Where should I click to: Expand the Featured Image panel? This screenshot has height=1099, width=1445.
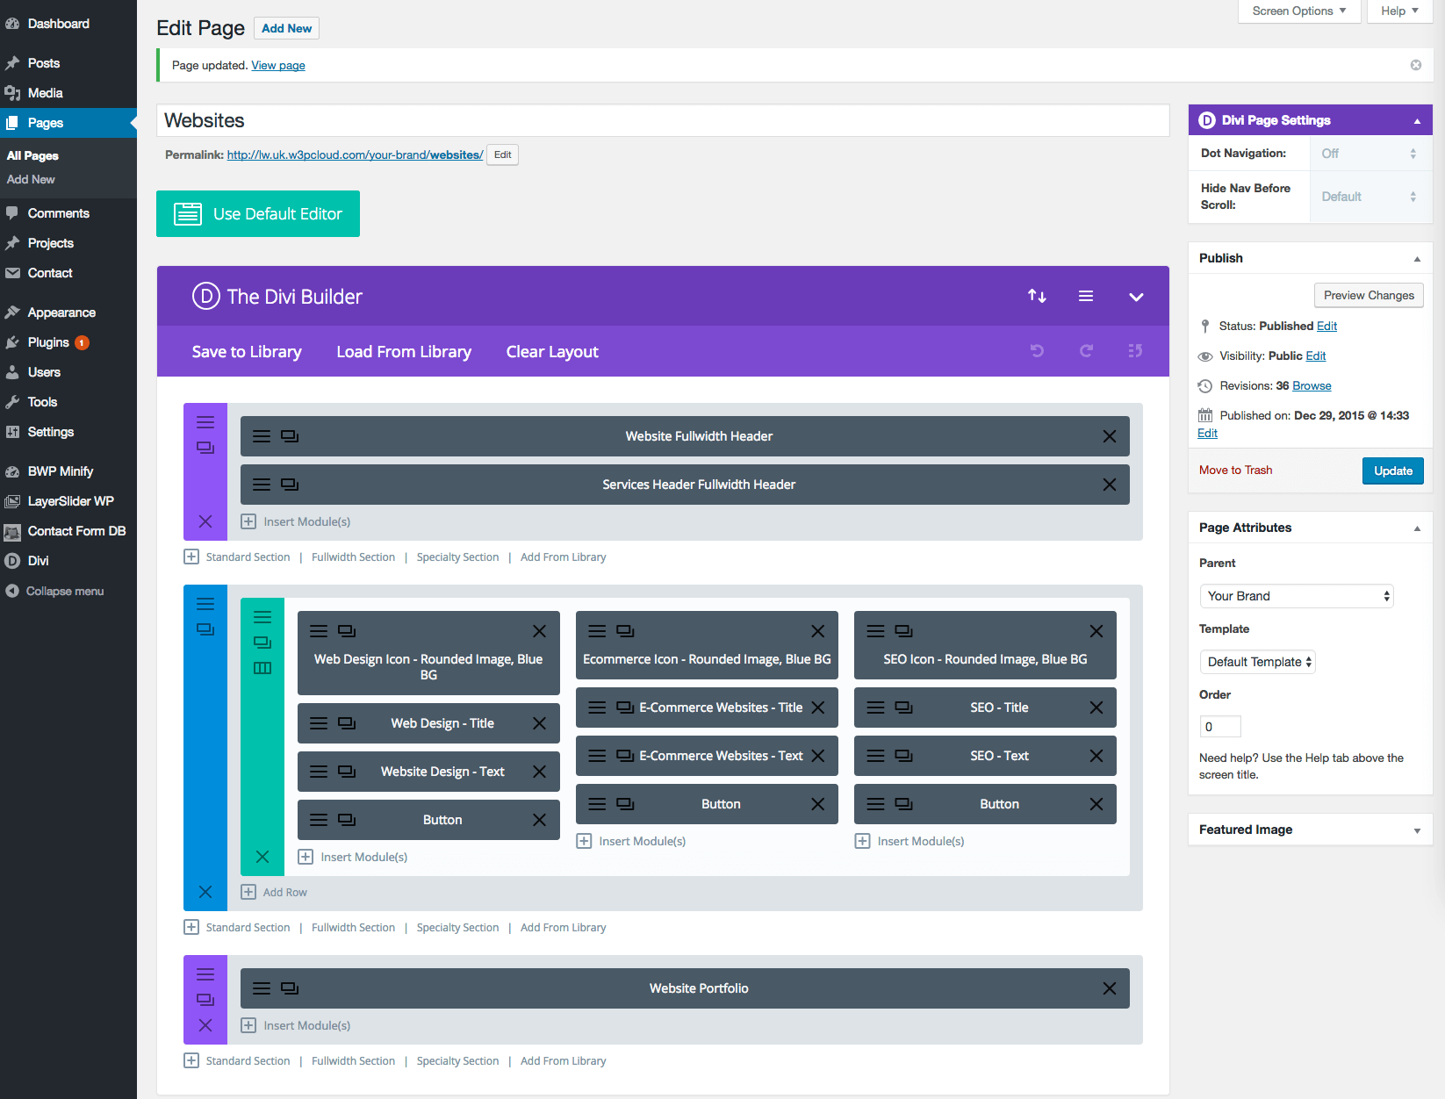(x=1416, y=830)
